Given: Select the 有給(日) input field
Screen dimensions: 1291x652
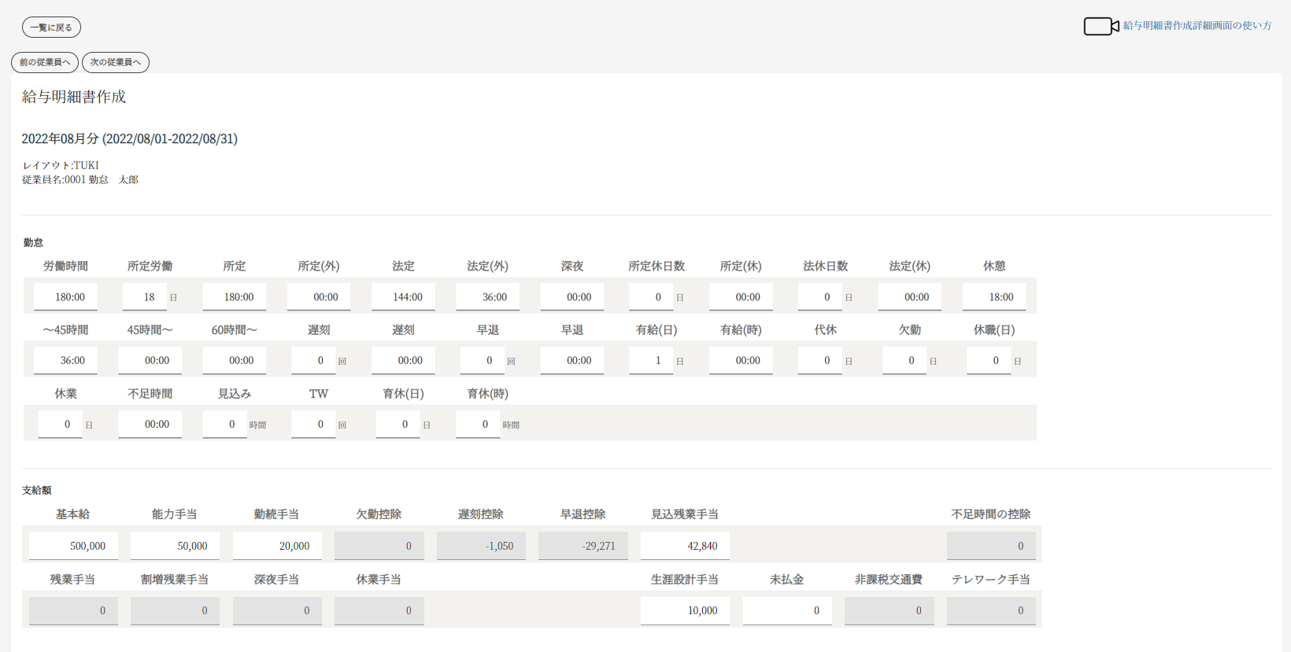Looking at the screenshot, I should (651, 361).
